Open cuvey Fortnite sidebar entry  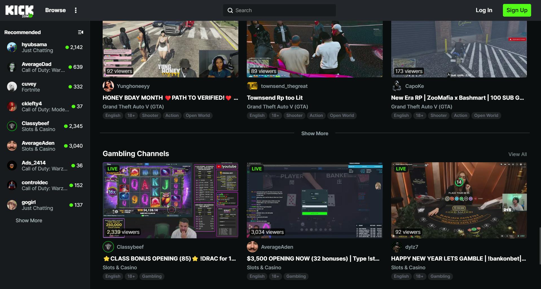coord(45,87)
